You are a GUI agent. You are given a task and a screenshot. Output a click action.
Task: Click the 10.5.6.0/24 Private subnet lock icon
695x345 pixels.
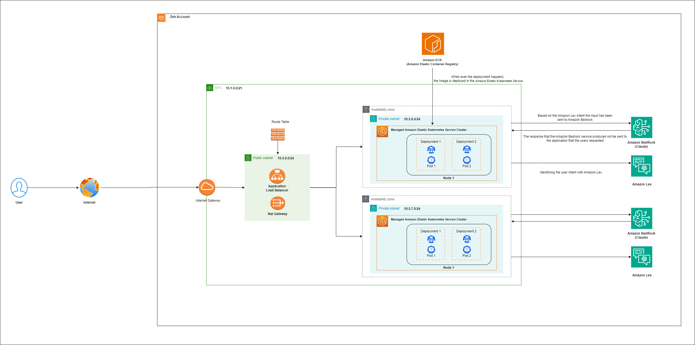tap(373, 119)
